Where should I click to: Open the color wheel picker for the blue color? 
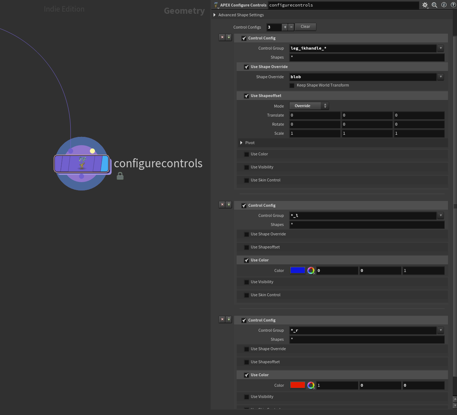coord(311,271)
